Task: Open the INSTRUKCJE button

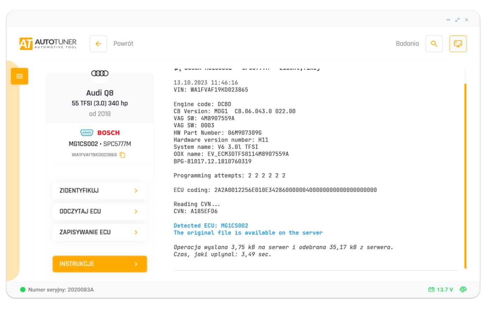Action: coord(100,264)
